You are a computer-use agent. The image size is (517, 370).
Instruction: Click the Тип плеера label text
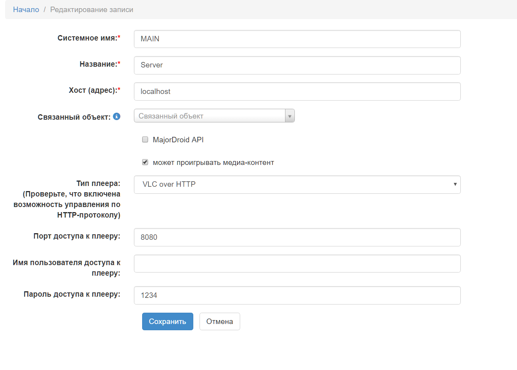(98, 184)
